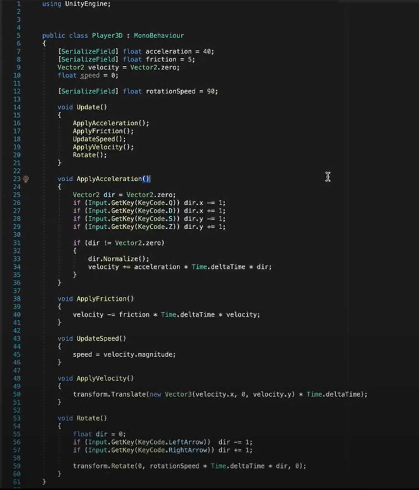This screenshot has width=419, height=490.
Task: Click line number 14 to select the line
Action: 16,107
